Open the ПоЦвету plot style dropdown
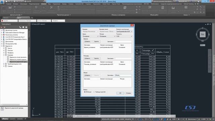 coord(58,21)
